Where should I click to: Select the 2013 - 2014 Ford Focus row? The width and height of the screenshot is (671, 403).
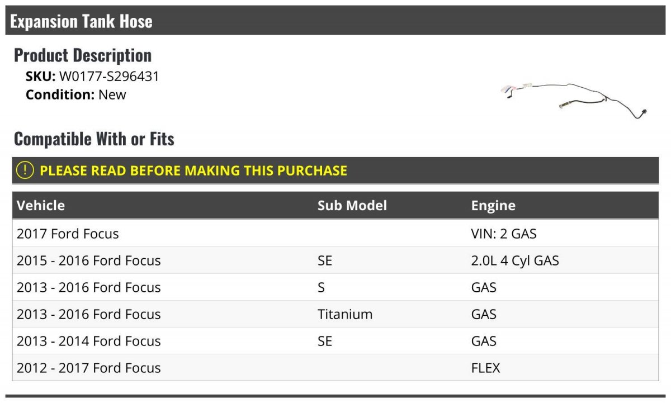tap(335, 341)
